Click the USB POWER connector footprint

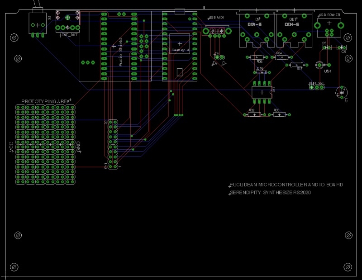[x=329, y=27]
